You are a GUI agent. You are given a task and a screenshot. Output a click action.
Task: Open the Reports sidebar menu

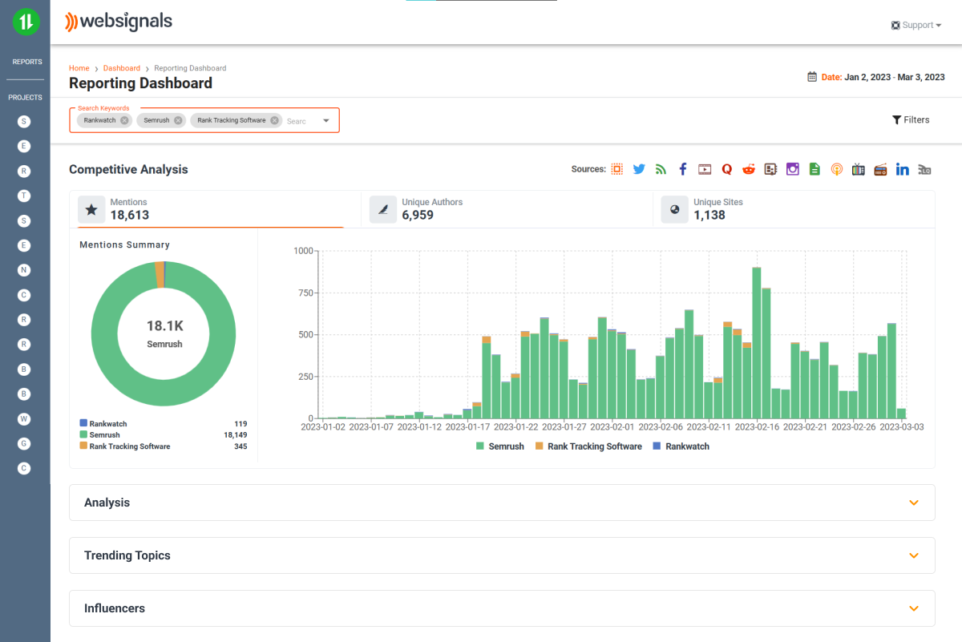tap(27, 62)
